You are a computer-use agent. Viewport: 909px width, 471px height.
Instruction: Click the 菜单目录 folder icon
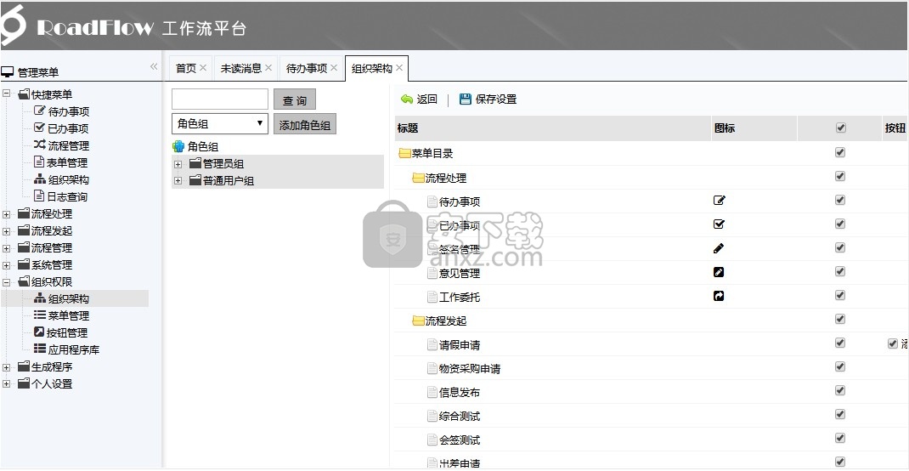(404, 154)
